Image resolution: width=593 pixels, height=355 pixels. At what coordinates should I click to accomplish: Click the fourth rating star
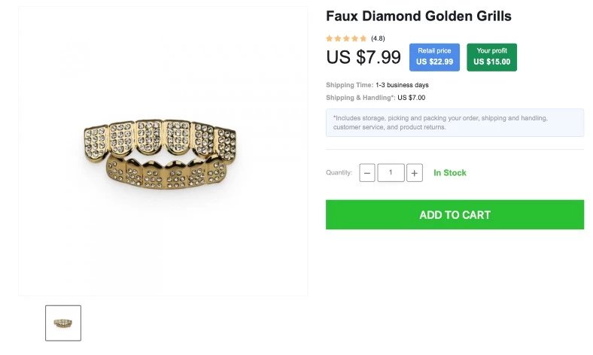tap(354, 38)
